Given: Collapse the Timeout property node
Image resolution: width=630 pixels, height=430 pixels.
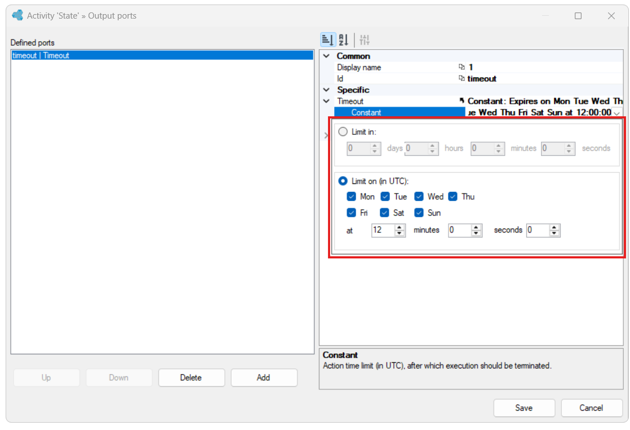Looking at the screenshot, I should [x=327, y=101].
